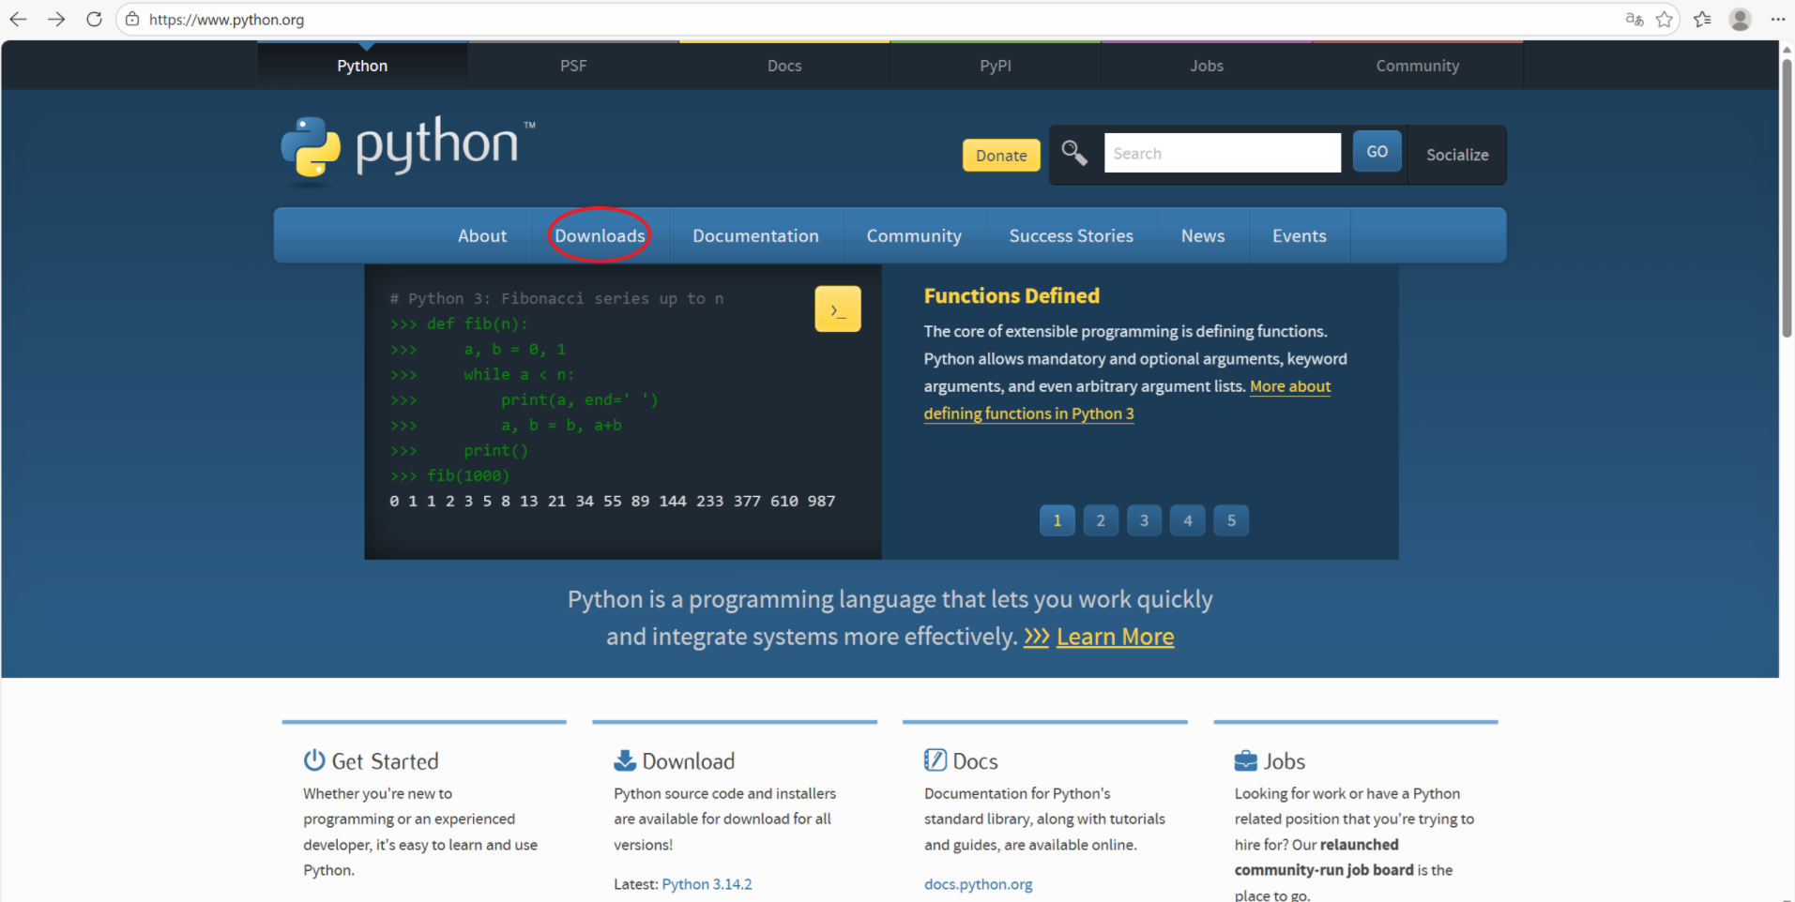The height and width of the screenshot is (902, 1795).
Task: Click the Get Started heading
Action: (x=385, y=761)
